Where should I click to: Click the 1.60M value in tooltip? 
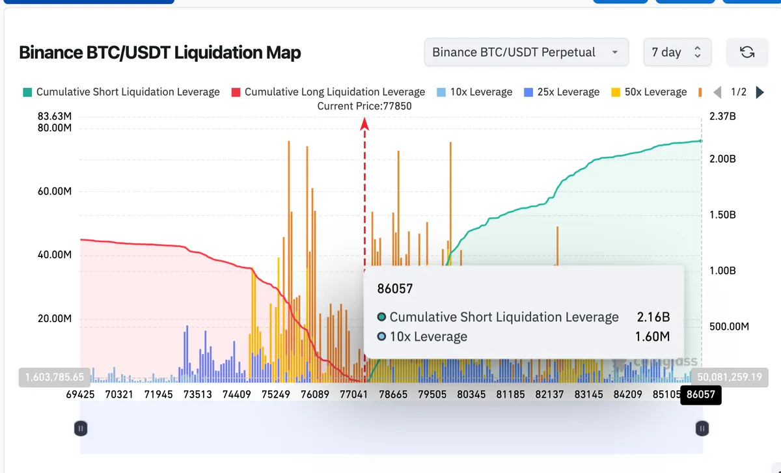point(652,337)
